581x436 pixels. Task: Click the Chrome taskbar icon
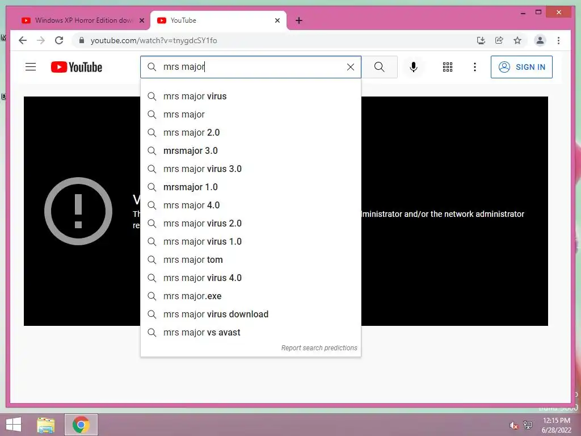(x=81, y=425)
